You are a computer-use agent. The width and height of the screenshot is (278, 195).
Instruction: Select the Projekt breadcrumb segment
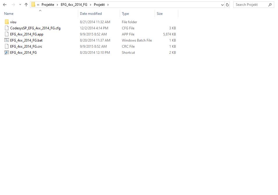click(x=99, y=5)
